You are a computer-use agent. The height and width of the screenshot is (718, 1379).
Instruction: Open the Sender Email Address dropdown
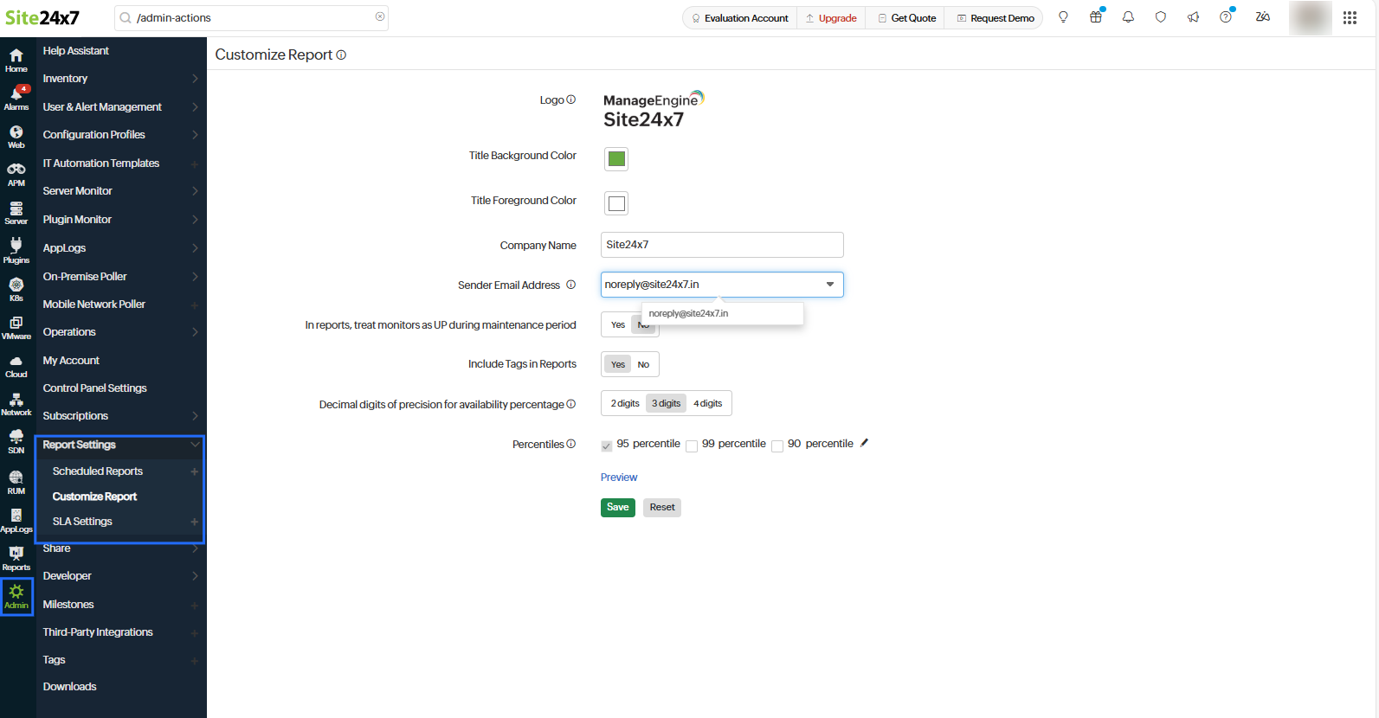click(x=722, y=285)
